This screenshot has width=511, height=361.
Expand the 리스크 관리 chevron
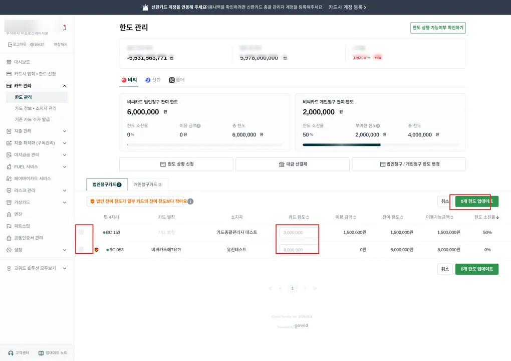[x=65, y=191]
